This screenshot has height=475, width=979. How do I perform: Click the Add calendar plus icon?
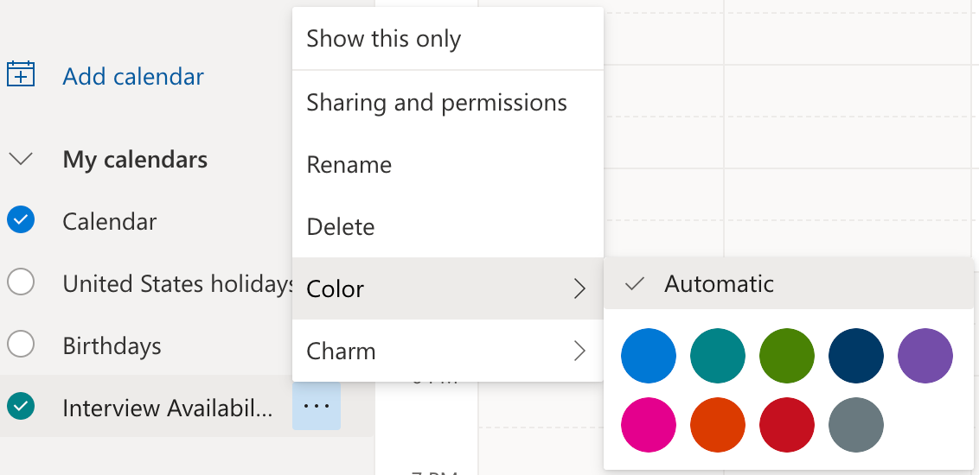(x=21, y=74)
